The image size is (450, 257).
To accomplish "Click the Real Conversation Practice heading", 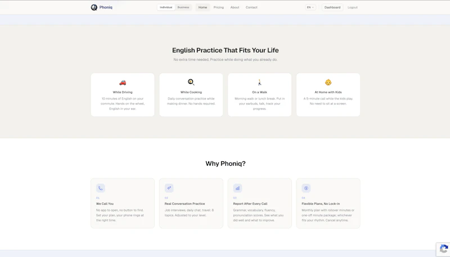I will 184,204.
